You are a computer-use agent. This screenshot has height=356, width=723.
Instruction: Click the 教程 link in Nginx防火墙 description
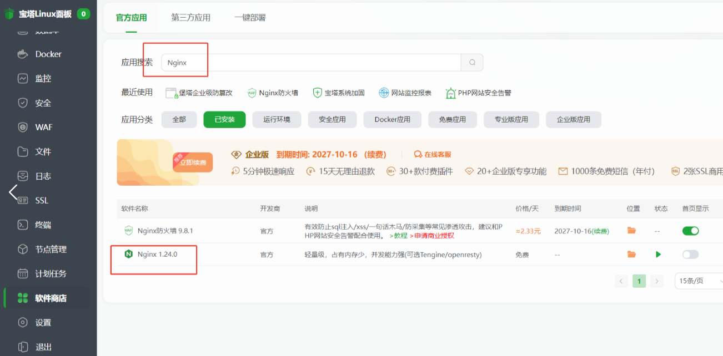[400, 235]
